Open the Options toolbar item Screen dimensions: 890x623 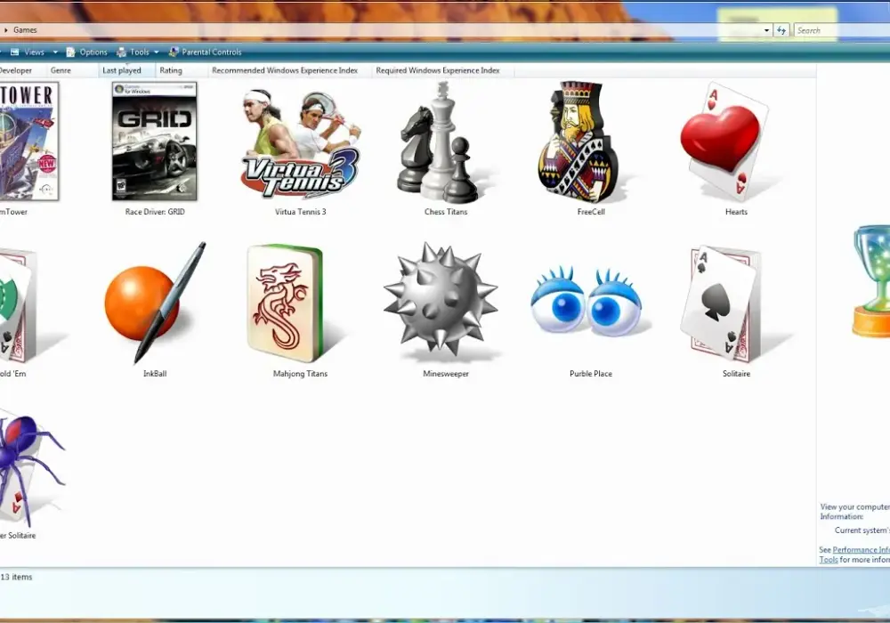tap(87, 53)
